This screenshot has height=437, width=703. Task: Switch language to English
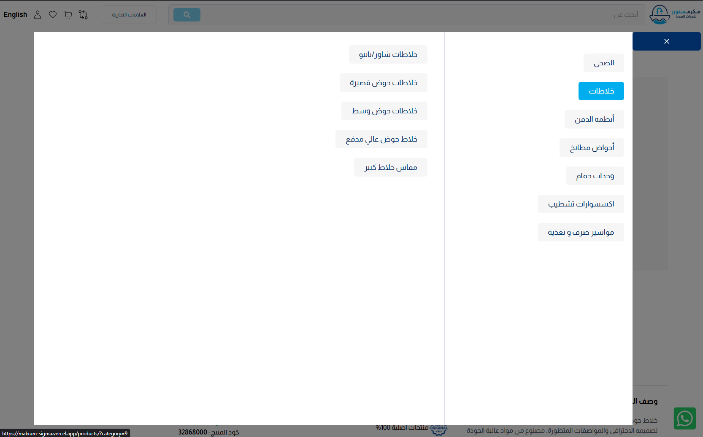[15, 15]
